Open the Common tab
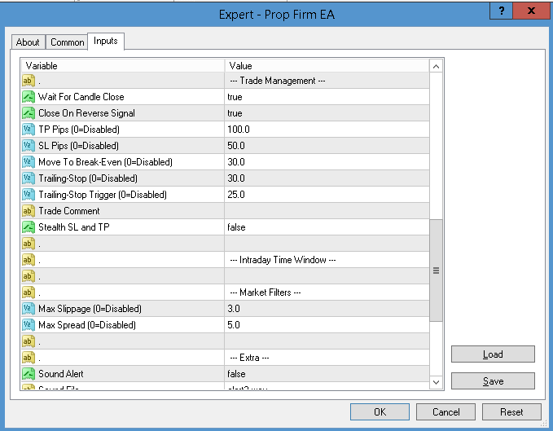 click(x=67, y=42)
